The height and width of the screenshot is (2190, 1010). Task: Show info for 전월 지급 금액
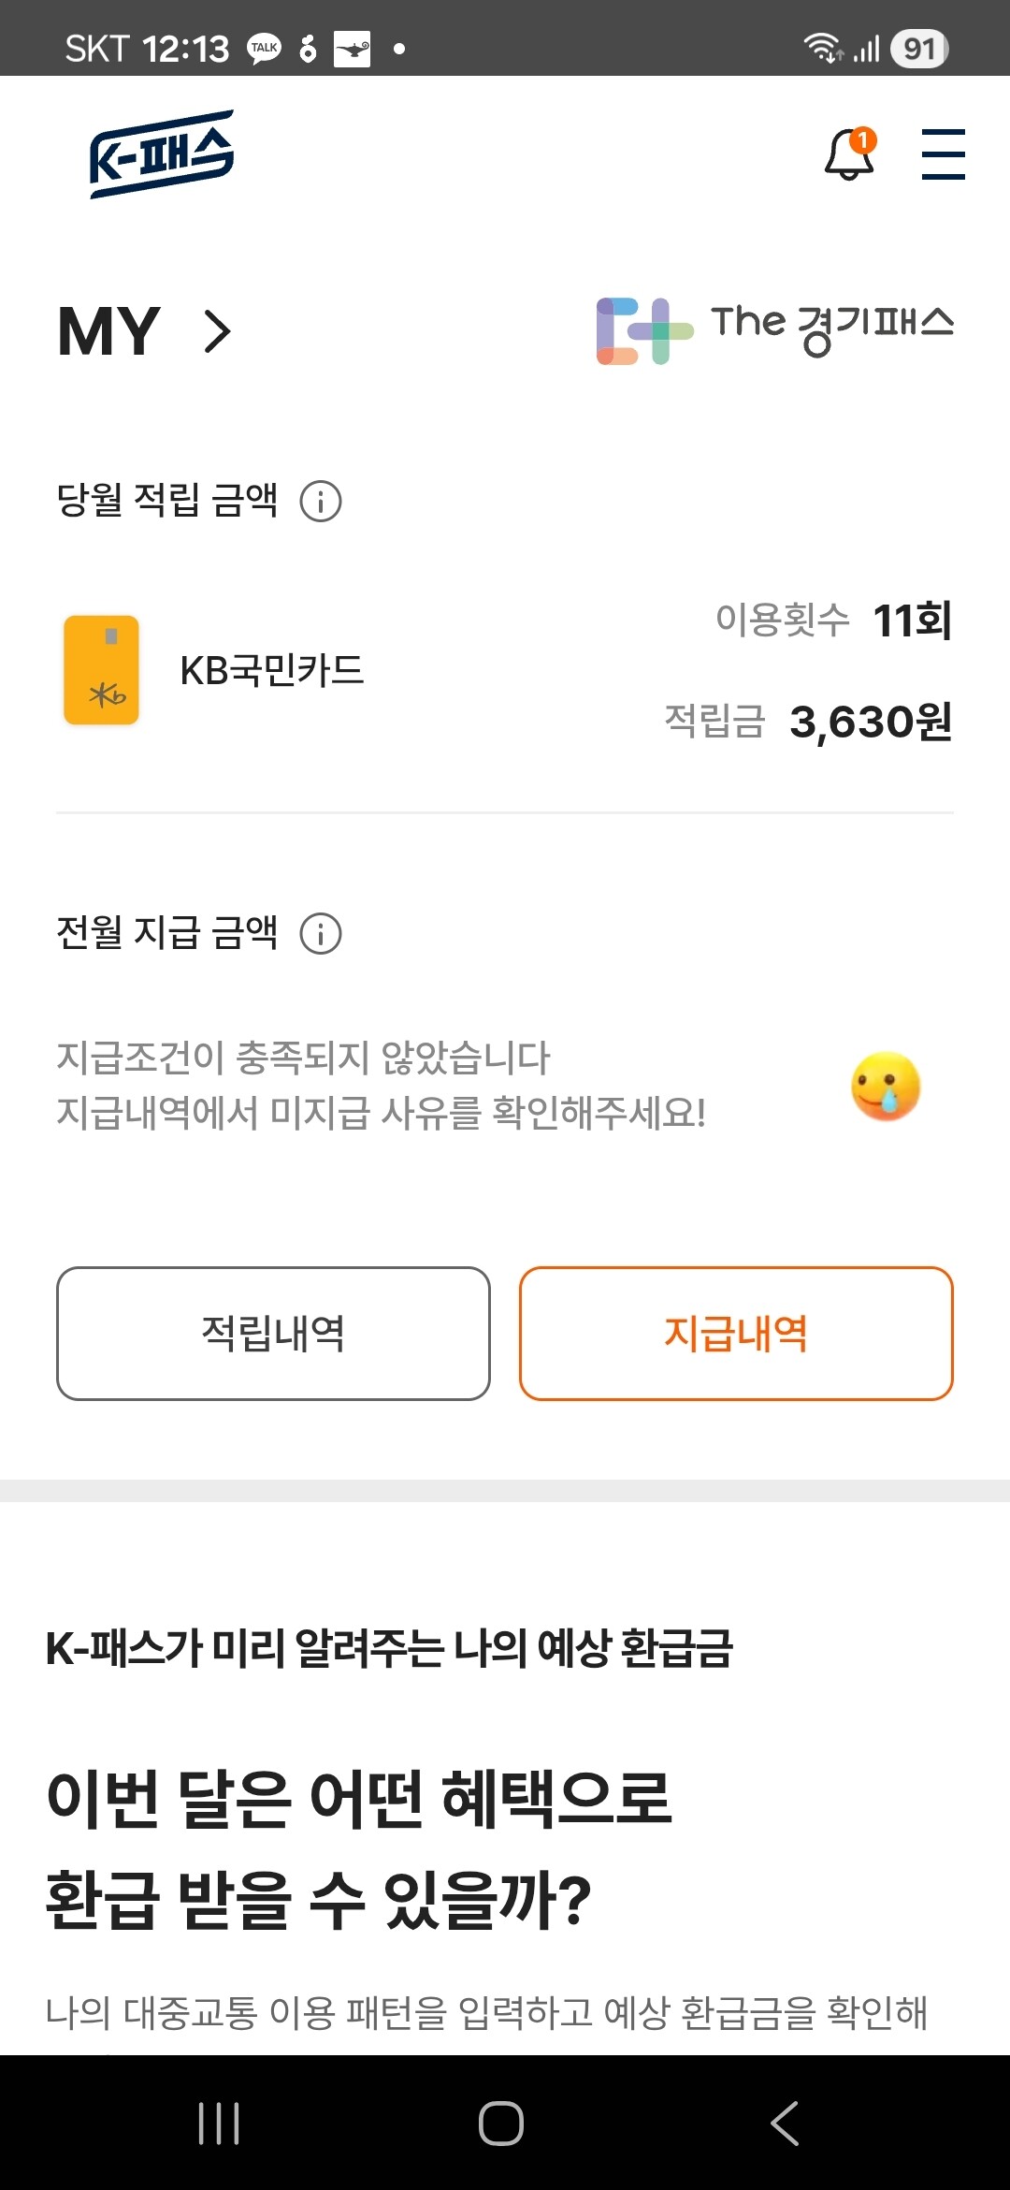321,933
